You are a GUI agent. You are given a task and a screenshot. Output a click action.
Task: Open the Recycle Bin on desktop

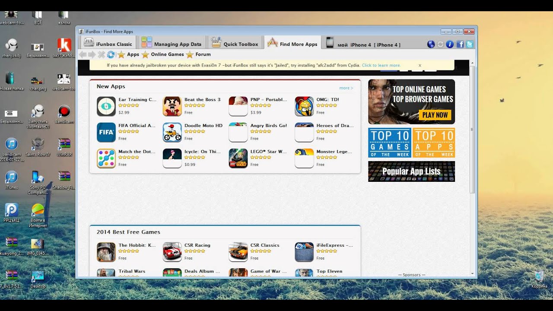[539, 279]
